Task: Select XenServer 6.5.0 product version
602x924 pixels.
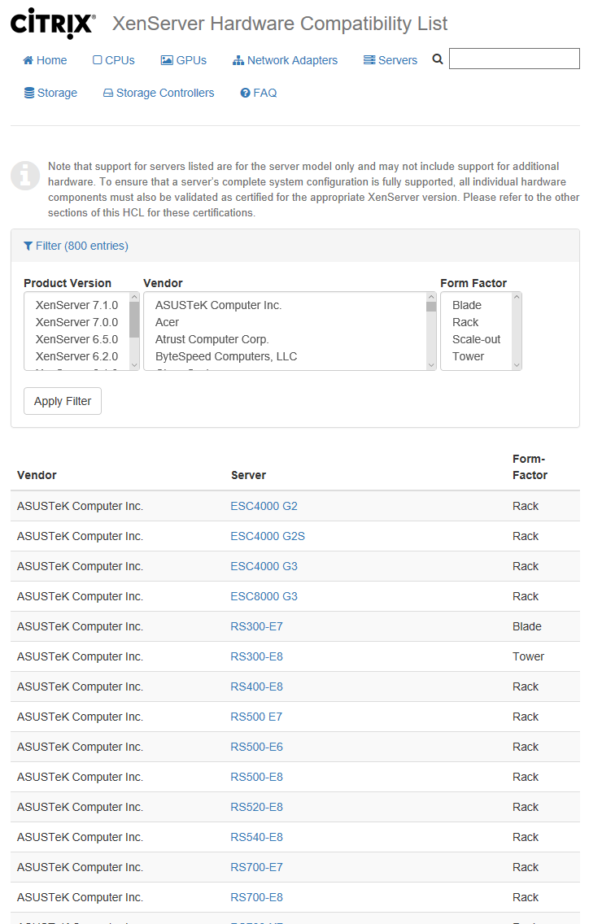Action: click(x=76, y=339)
